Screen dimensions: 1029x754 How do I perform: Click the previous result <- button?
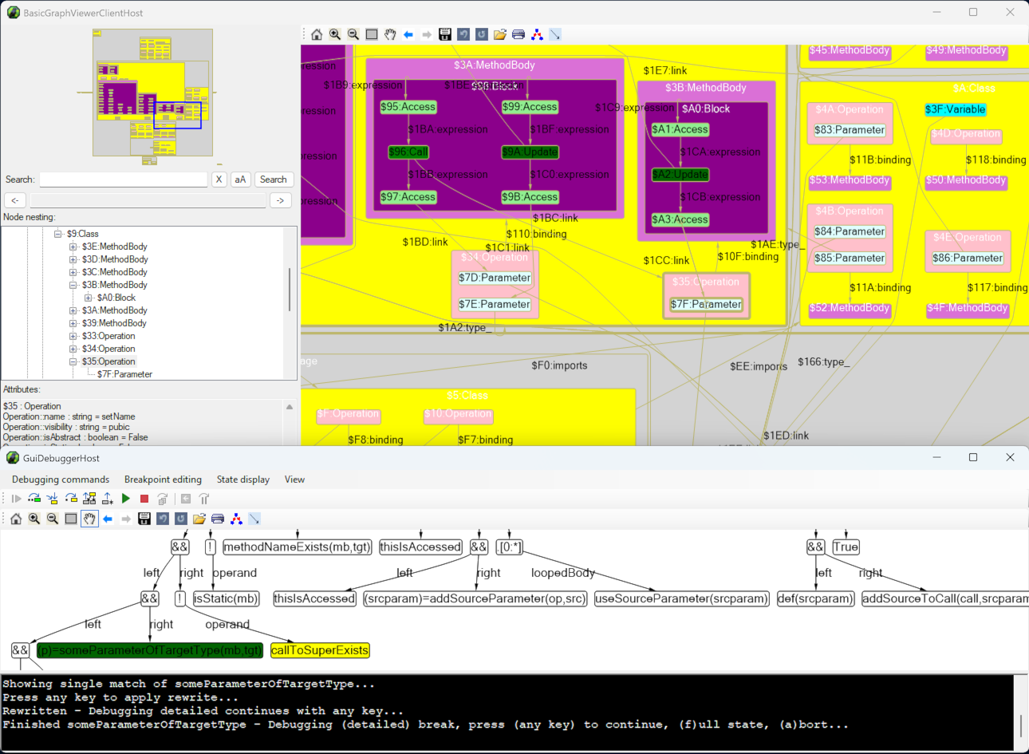coord(15,200)
